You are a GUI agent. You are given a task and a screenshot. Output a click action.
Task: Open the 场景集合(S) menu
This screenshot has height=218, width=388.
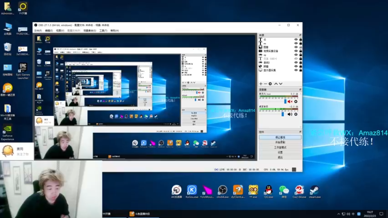[90, 31]
